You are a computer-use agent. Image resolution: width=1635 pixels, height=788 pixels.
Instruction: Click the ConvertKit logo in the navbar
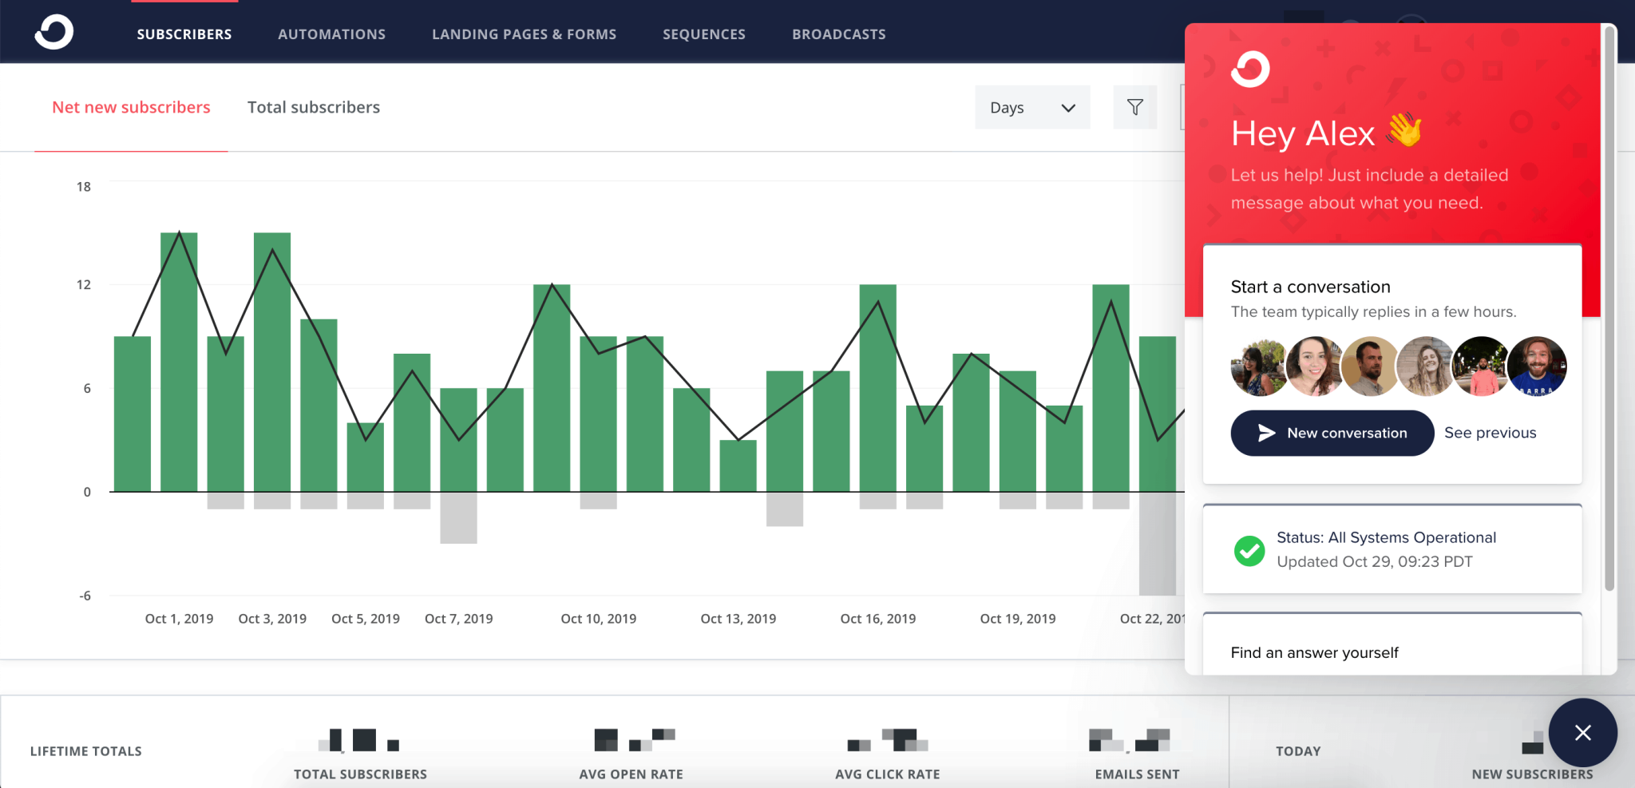point(54,33)
